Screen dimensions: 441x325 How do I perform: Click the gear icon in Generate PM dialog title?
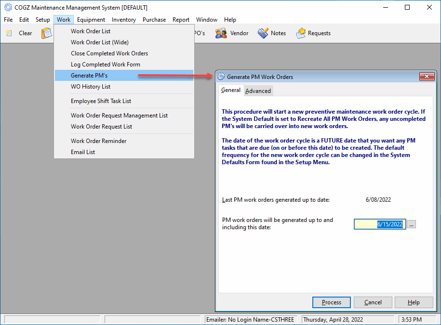coord(221,77)
